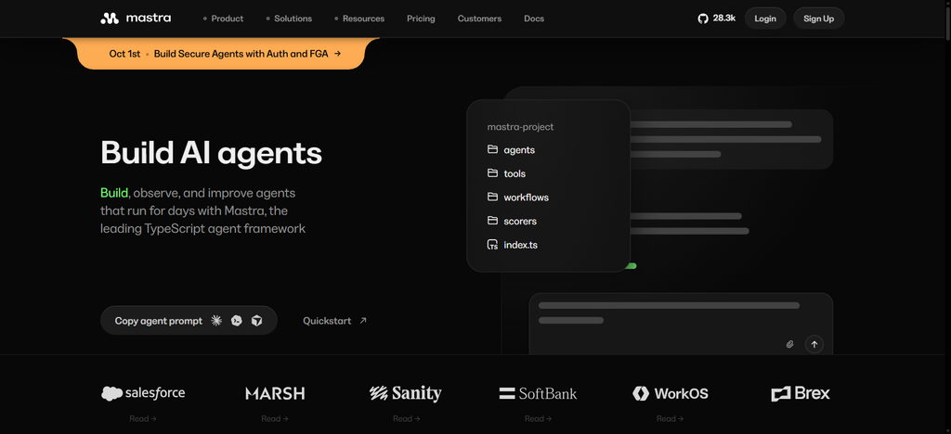951x434 pixels.
Task: Click the hexagon terminal icon in prompt button
Action: (237, 321)
